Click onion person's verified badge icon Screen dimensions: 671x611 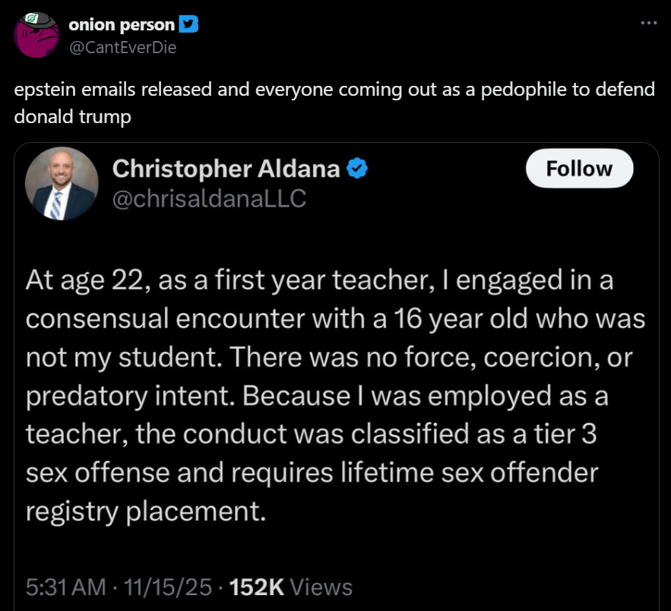click(188, 25)
